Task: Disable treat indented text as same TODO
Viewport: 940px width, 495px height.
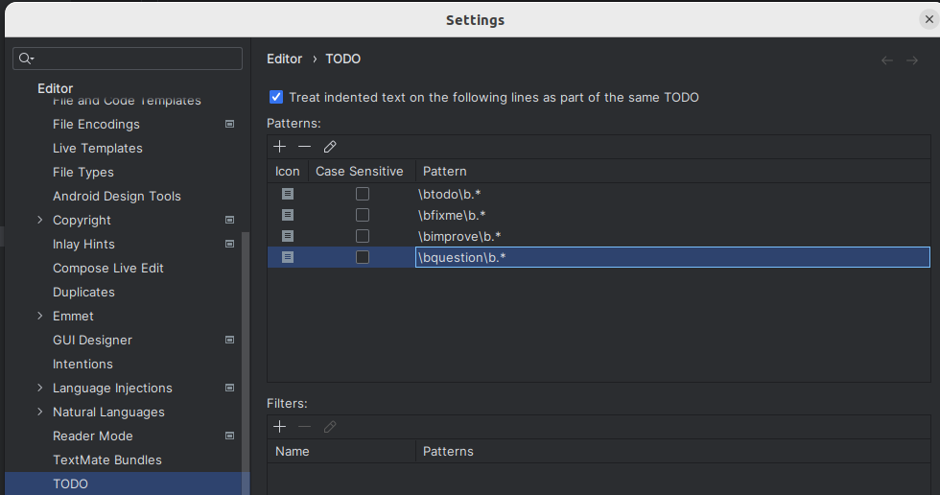Action: pyautogui.click(x=276, y=97)
